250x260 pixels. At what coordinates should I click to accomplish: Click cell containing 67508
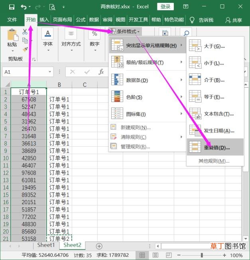(x=29, y=99)
